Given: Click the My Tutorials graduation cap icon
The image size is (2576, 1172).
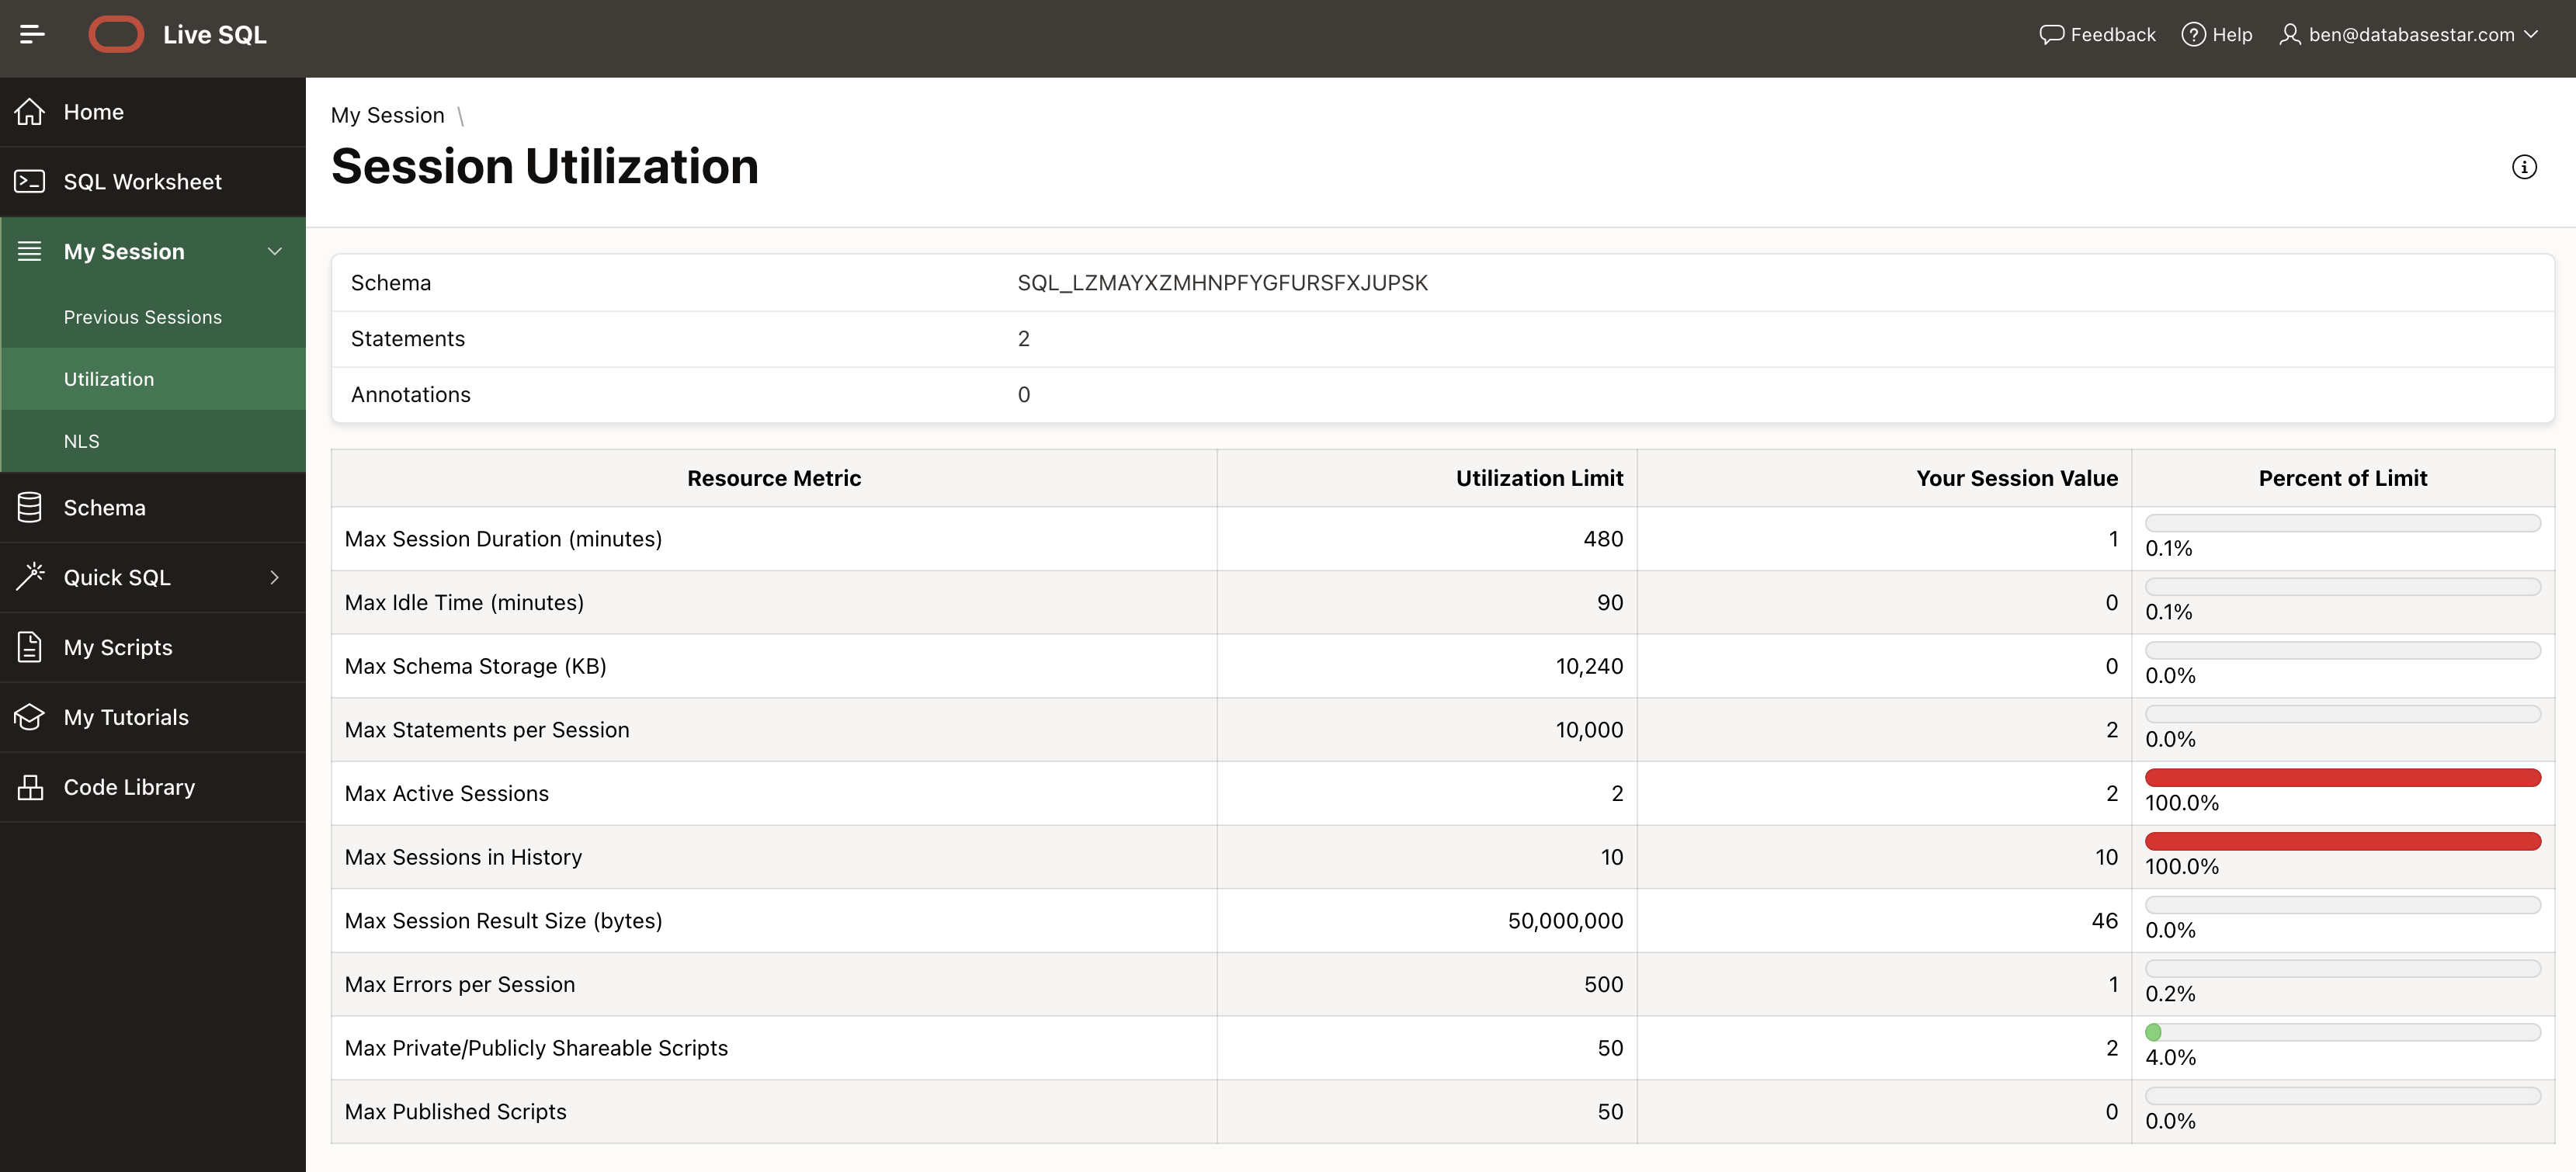Looking at the screenshot, I should click(x=30, y=717).
